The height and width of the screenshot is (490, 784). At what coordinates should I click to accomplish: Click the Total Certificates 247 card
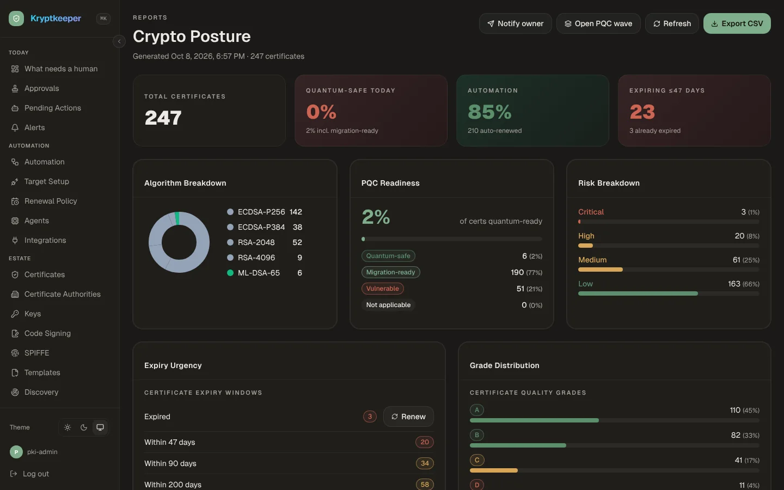209,111
